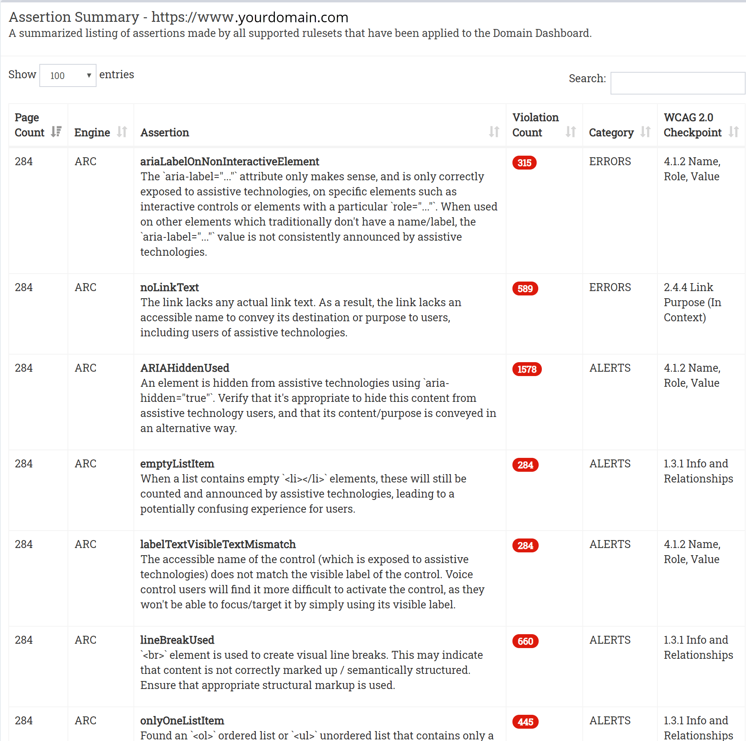Screen dimensions: 746x741
Task: Click ALERTS category in lineBreakUsed row
Action: tap(610, 640)
